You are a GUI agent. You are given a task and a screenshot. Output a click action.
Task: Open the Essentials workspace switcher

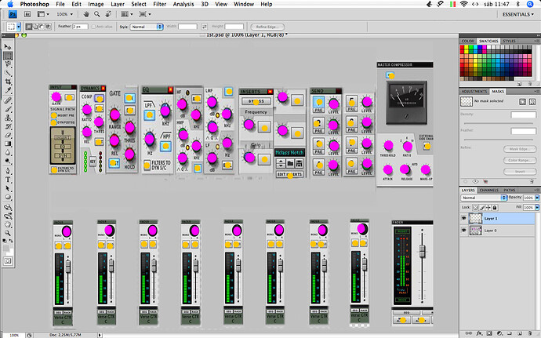pos(518,14)
